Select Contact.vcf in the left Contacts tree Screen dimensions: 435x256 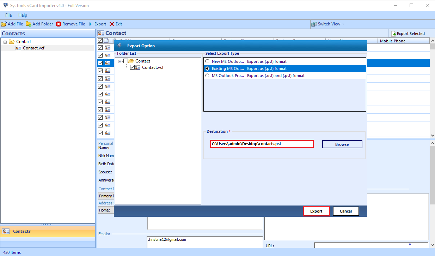tap(33, 48)
